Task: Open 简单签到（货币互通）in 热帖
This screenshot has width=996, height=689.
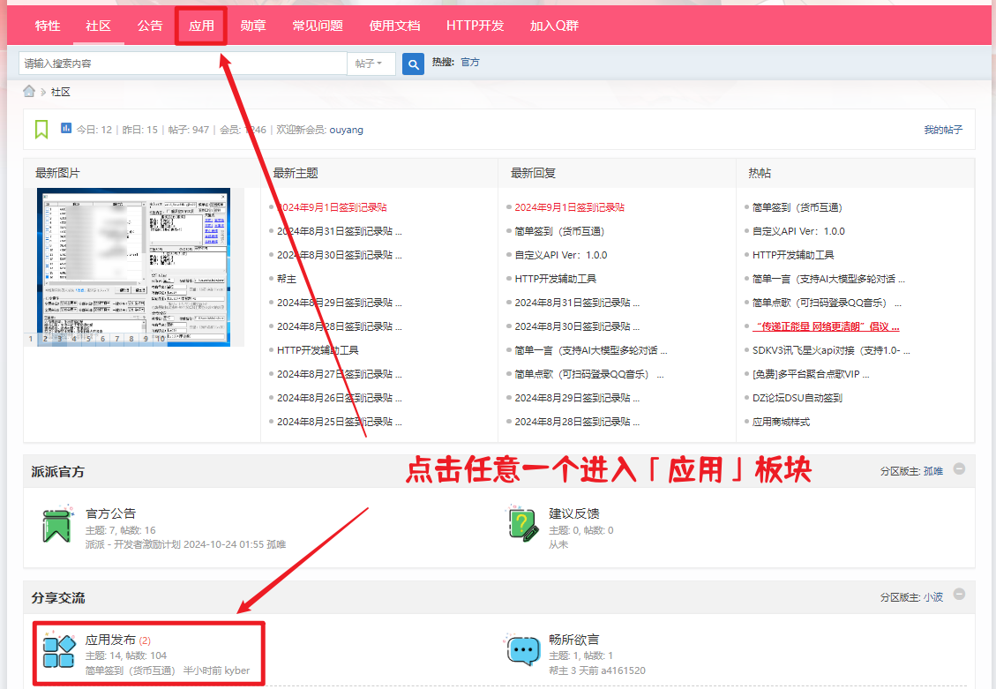Action: tap(798, 207)
